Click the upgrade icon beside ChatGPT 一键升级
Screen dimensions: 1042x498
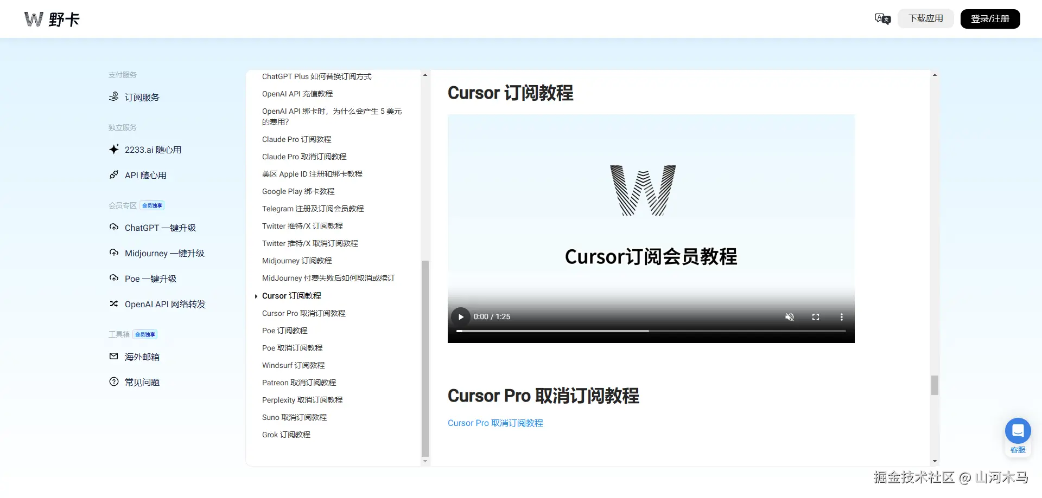114,227
